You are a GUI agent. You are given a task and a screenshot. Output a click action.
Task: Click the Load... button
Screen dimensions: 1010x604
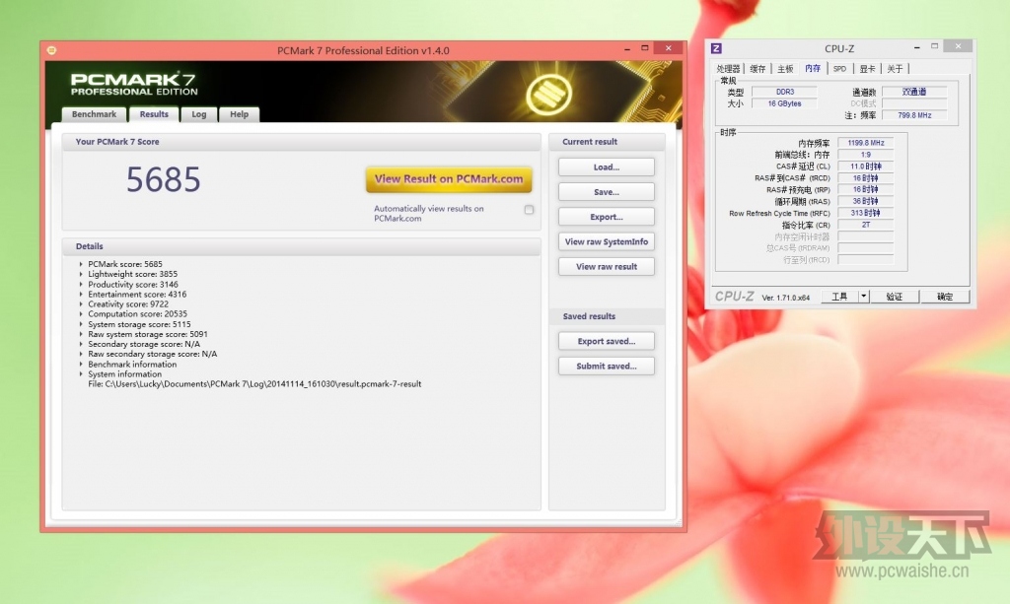(607, 168)
